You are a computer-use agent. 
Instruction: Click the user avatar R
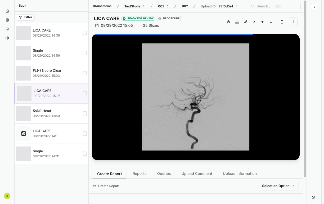tap(7, 196)
